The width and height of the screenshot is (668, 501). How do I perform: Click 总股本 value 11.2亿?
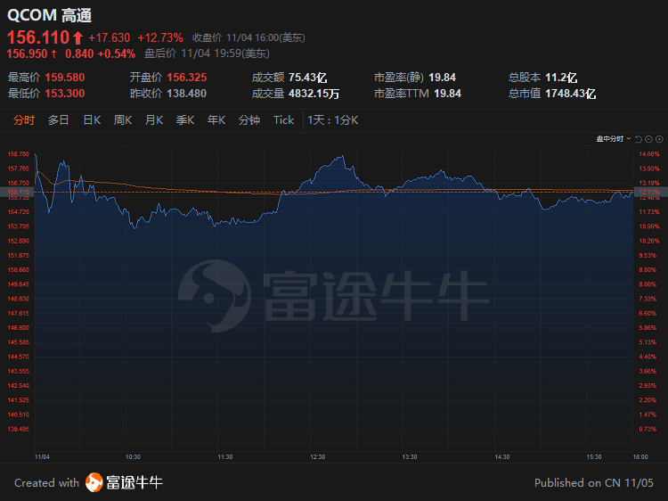561,78
